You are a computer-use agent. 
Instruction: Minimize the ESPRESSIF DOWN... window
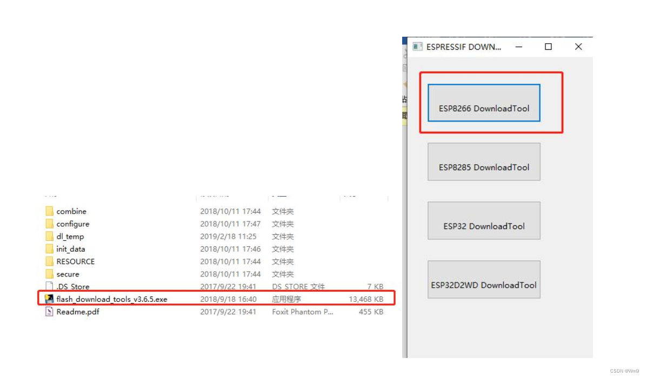pos(519,46)
